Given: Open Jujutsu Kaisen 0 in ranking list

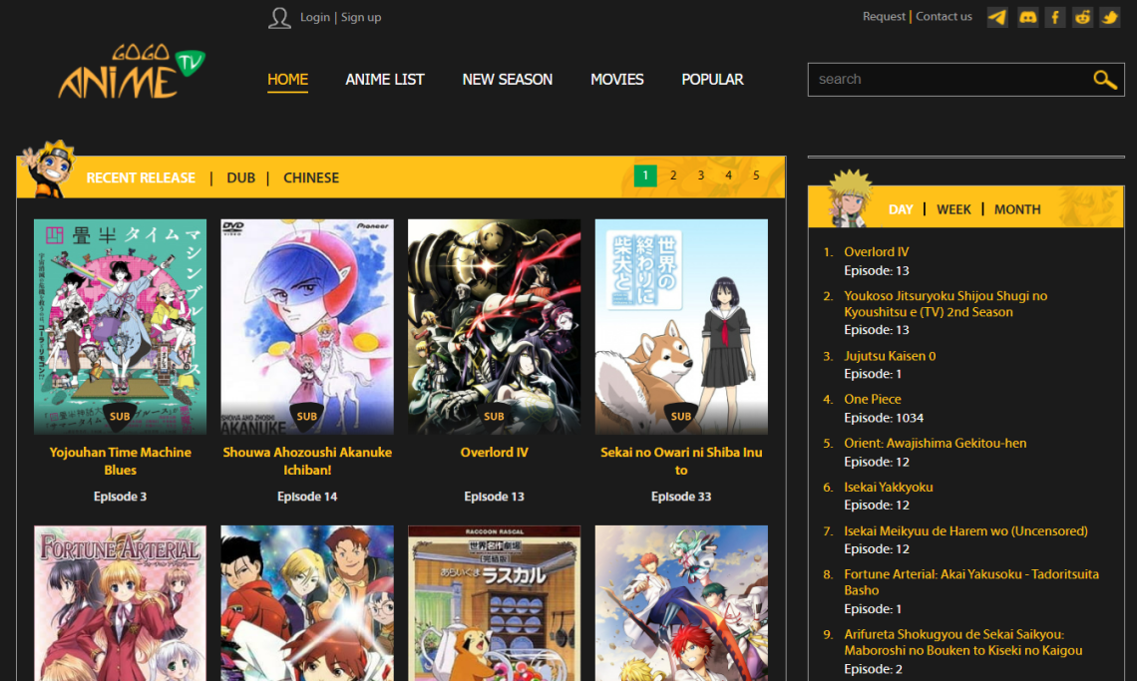Looking at the screenshot, I should point(890,356).
